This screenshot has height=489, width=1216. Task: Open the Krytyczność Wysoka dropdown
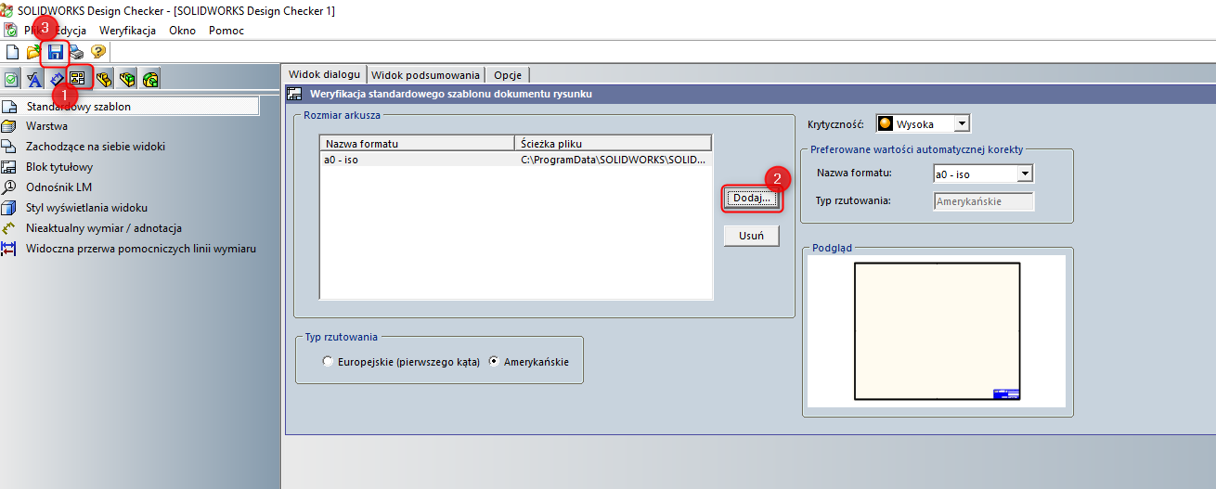[961, 123]
